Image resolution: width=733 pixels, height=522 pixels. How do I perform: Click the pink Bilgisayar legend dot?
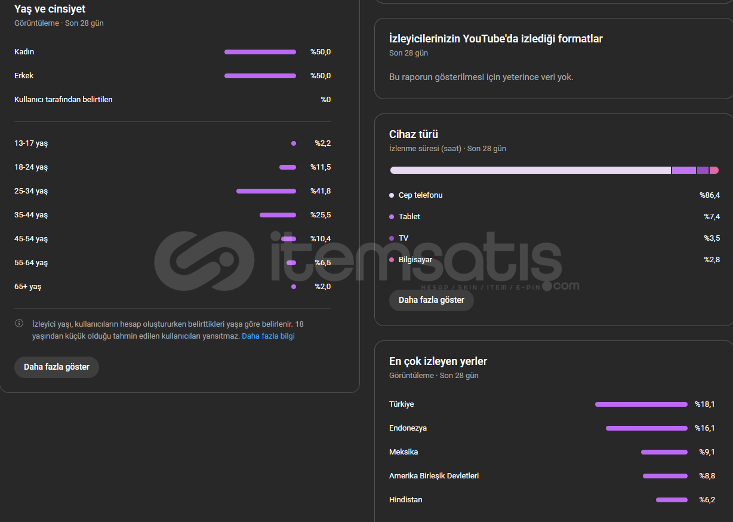click(392, 260)
